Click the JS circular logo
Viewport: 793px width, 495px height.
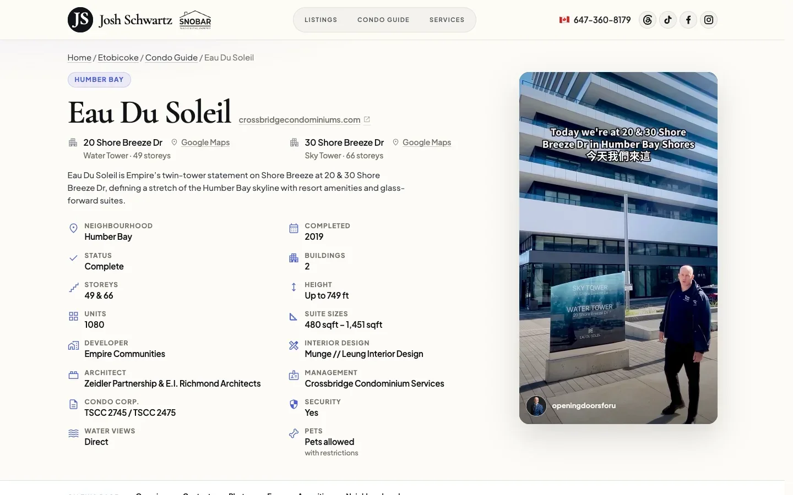click(x=80, y=20)
